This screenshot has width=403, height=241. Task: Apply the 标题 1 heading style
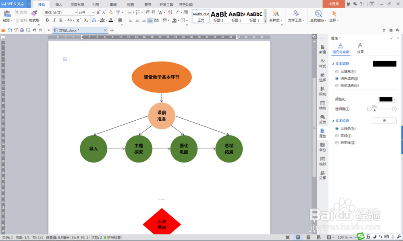[x=219, y=16]
